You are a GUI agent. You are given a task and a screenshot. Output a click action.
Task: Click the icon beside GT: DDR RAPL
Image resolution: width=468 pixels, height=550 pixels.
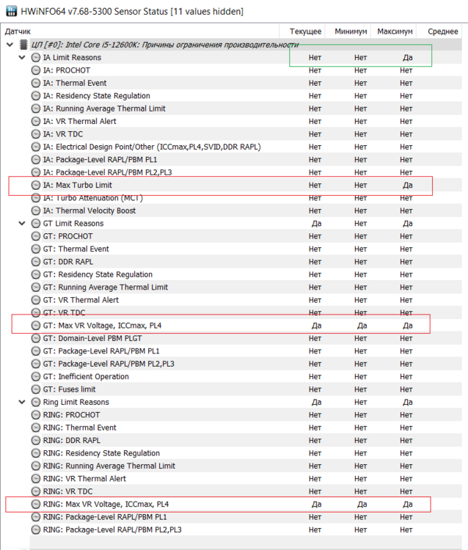click(x=36, y=262)
